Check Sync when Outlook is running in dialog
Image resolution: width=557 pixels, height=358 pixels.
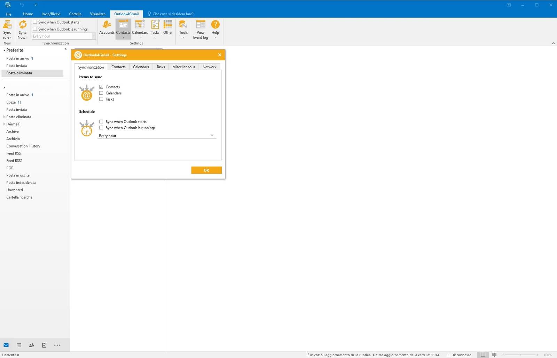pyautogui.click(x=101, y=128)
